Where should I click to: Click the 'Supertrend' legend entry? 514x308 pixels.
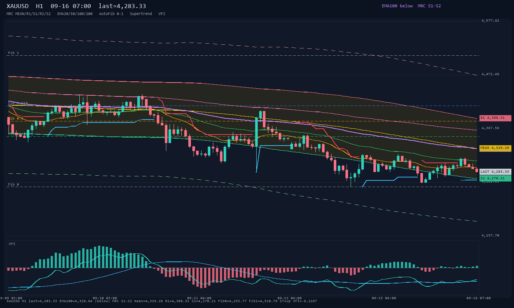coord(141,14)
